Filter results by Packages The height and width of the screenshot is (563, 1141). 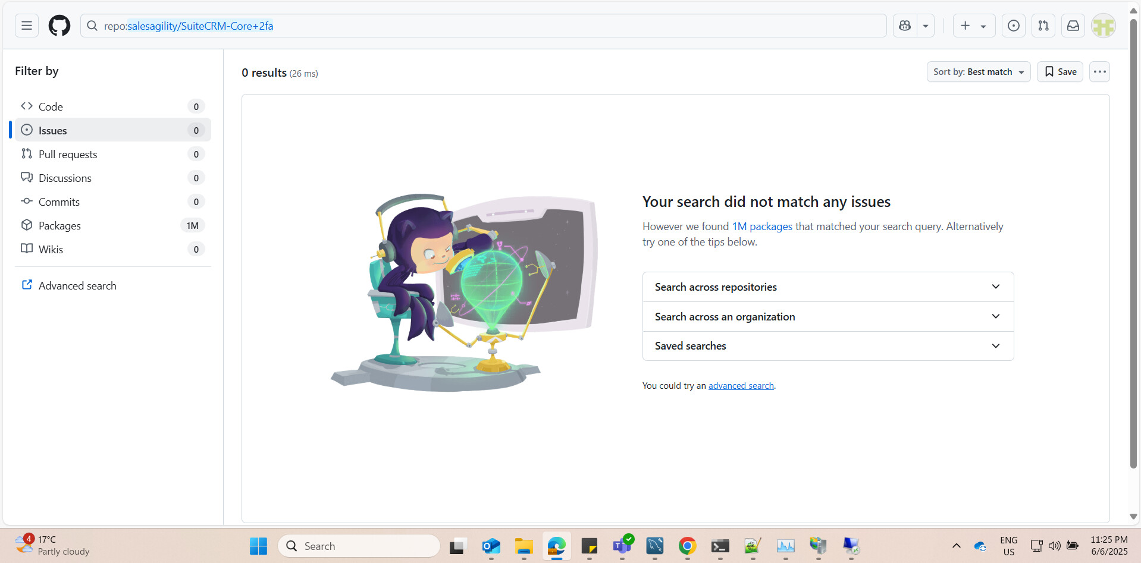113,225
